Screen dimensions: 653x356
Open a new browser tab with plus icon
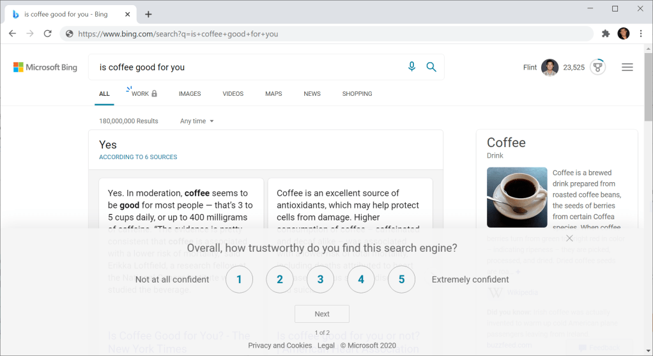[x=148, y=14]
